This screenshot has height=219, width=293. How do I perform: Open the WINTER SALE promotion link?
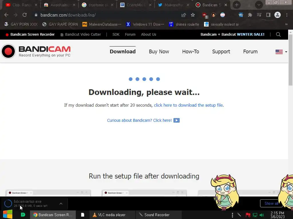[232, 35]
